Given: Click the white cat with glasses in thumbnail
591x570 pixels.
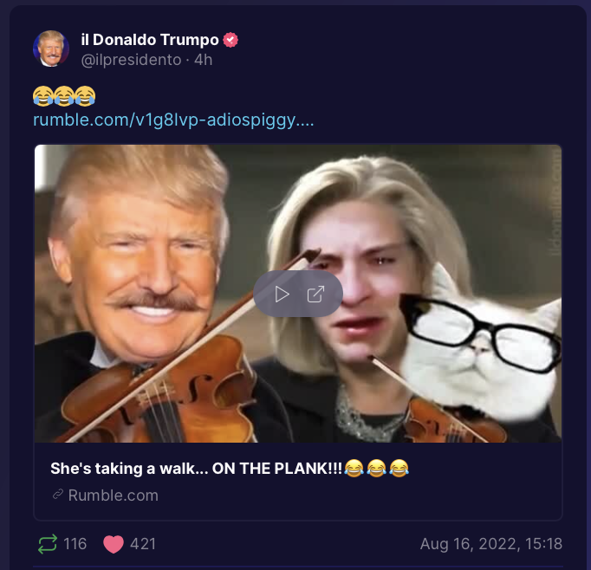Looking at the screenshot, I should point(481,341).
